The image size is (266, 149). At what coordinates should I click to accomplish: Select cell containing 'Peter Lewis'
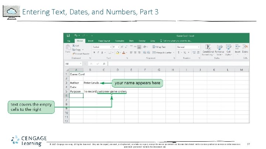pos(90,83)
